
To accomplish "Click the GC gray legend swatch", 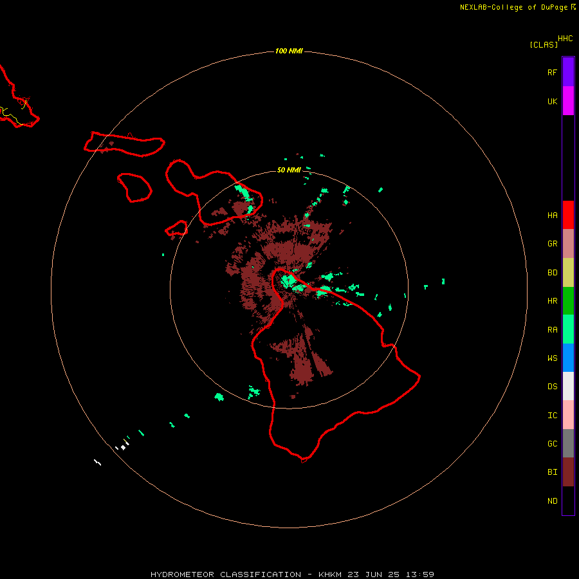I will (x=568, y=443).
